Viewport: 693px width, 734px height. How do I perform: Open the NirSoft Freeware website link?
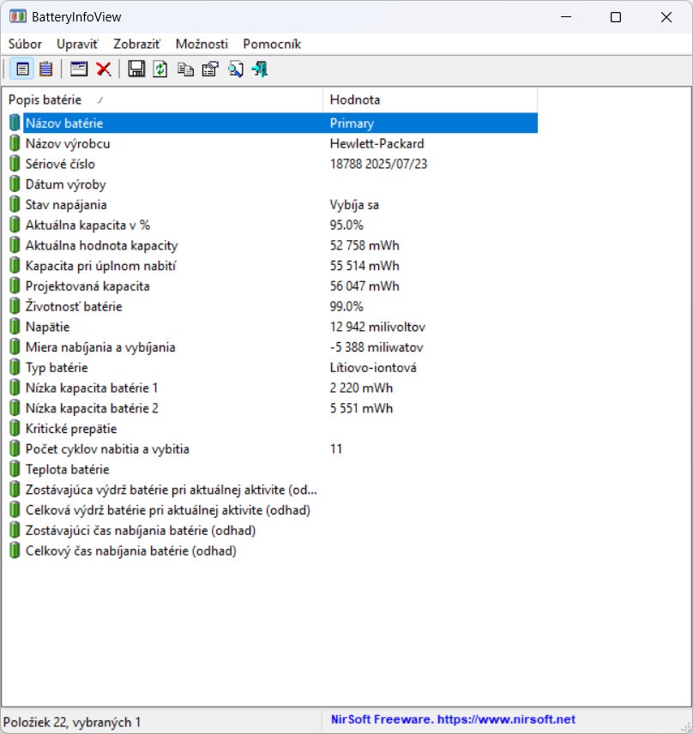[453, 720]
